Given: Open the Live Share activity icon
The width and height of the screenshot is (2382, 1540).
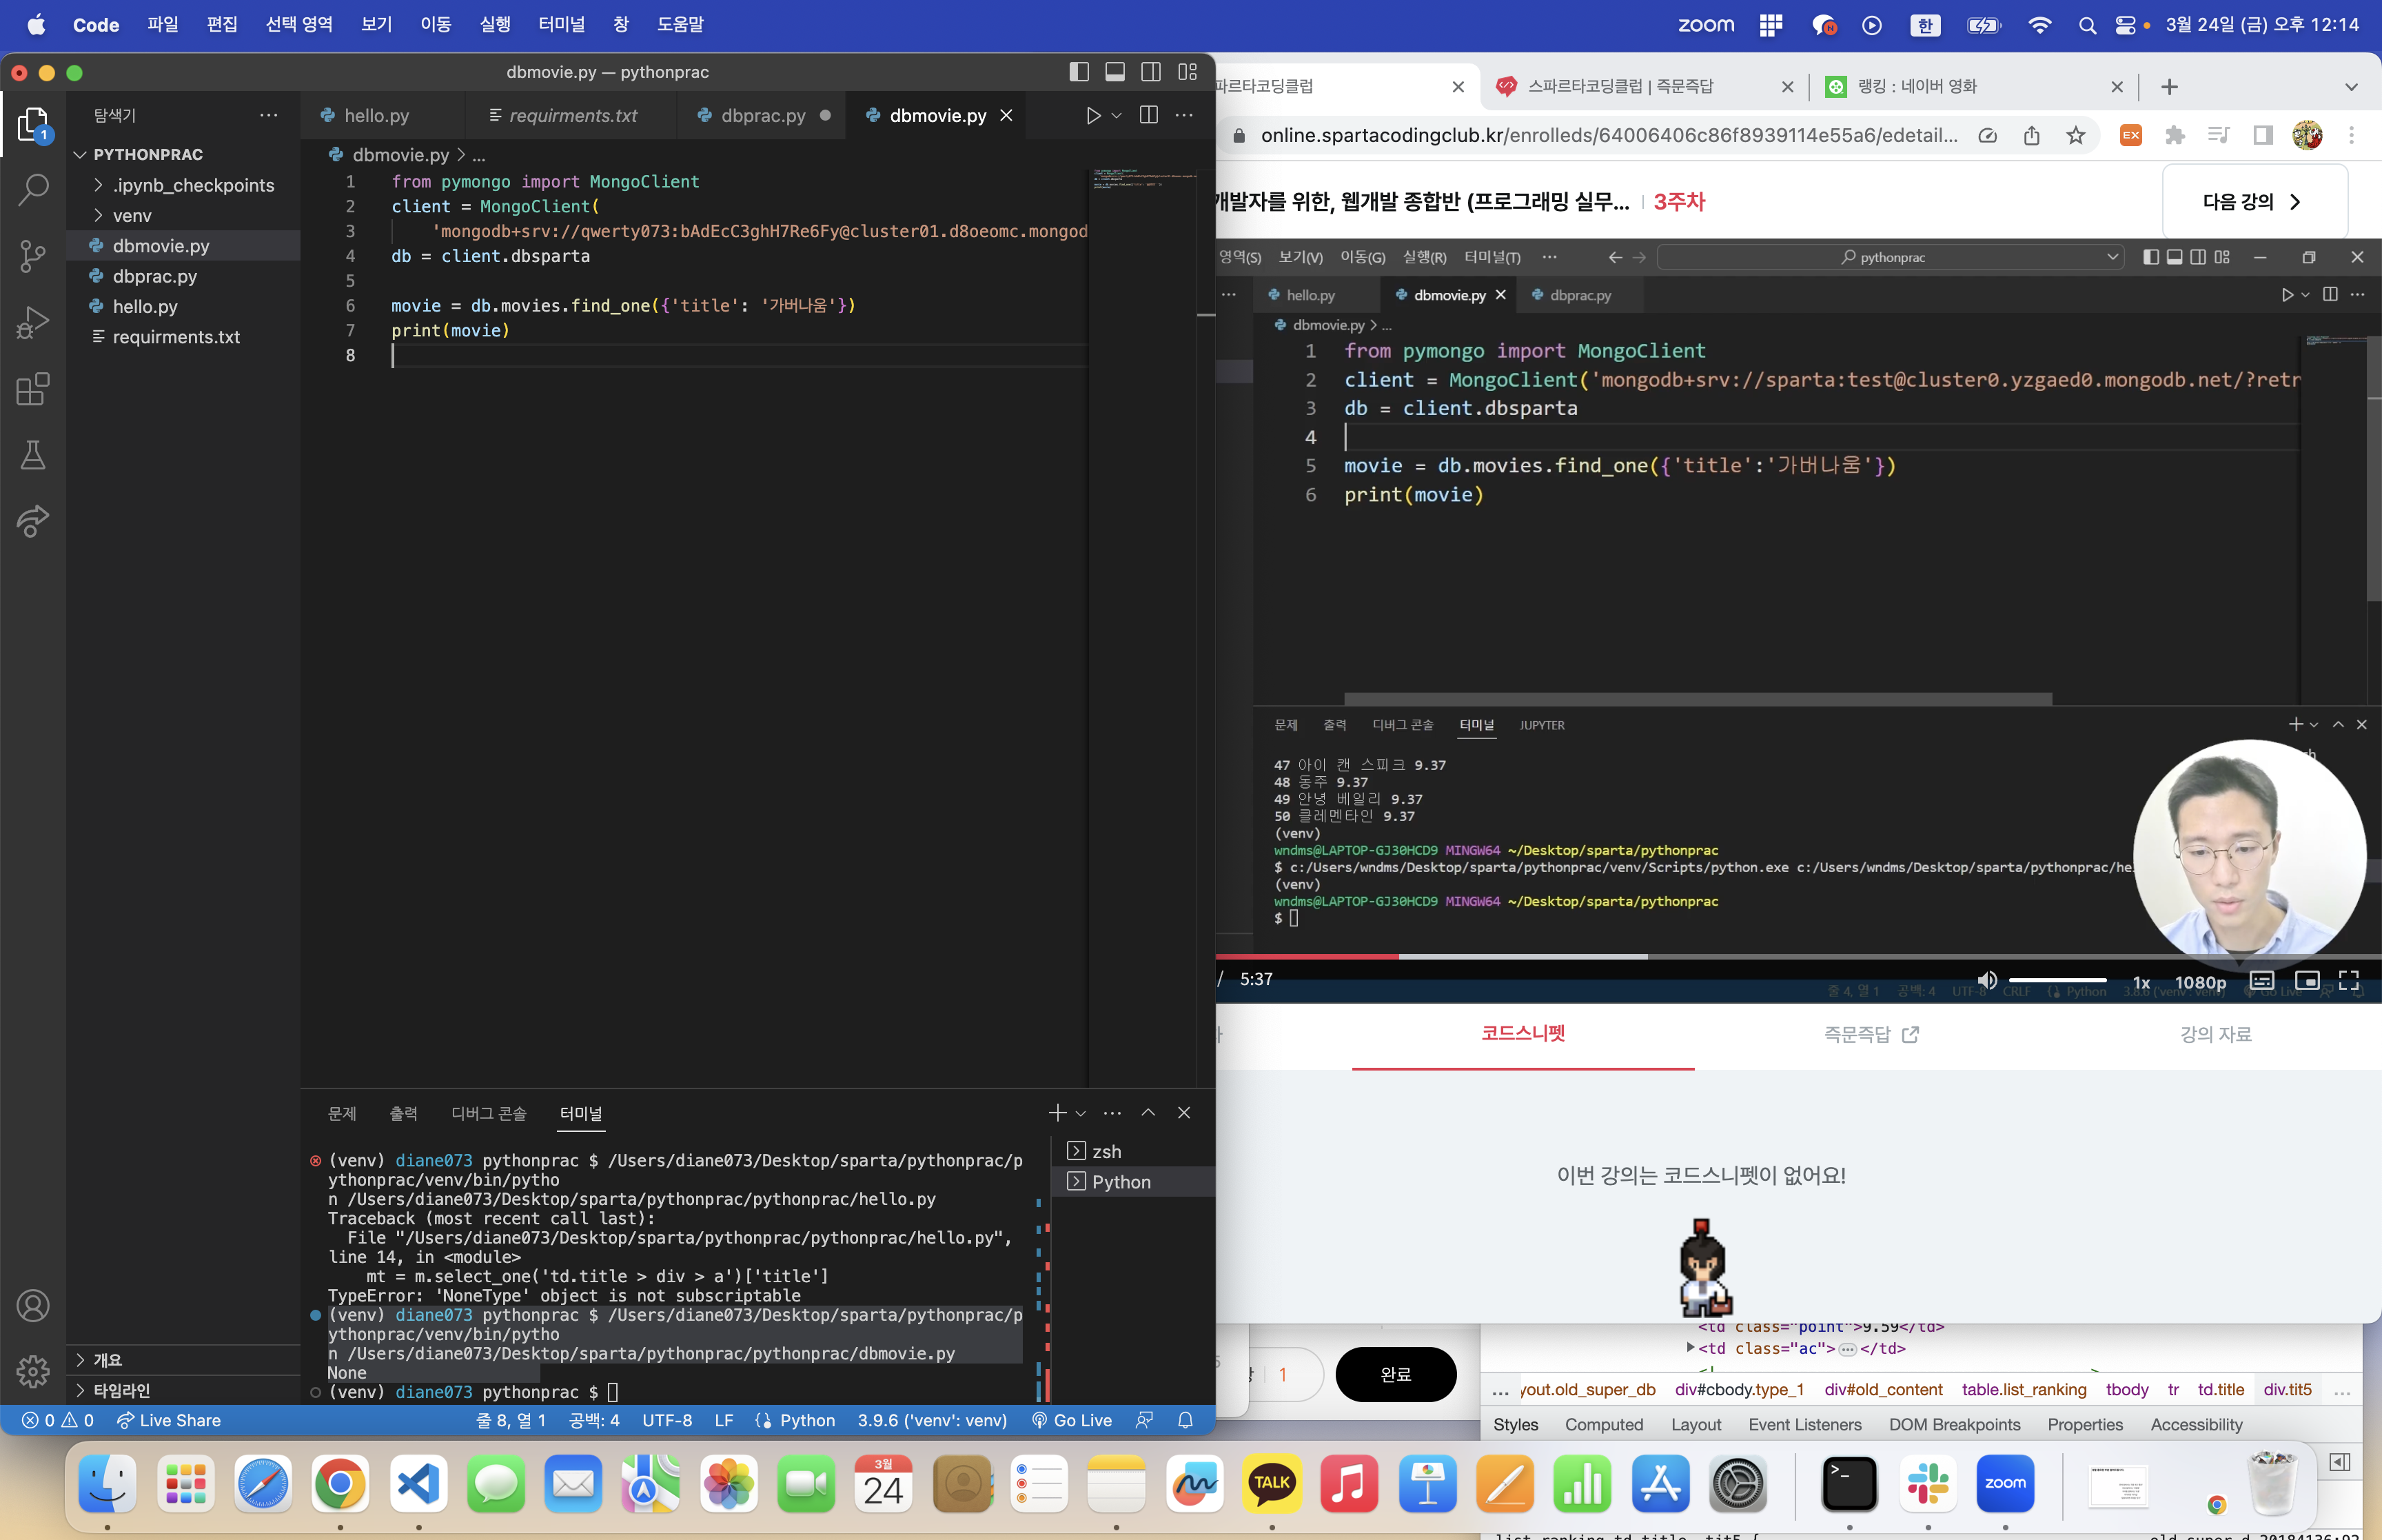Looking at the screenshot, I should click(x=33, y=521).
